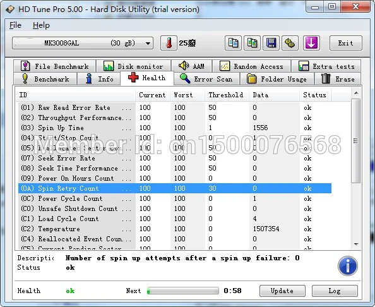Viewport: 375px width, 307px height.
Task: Select the Throughput Performance row
Action: click(175, 117)
